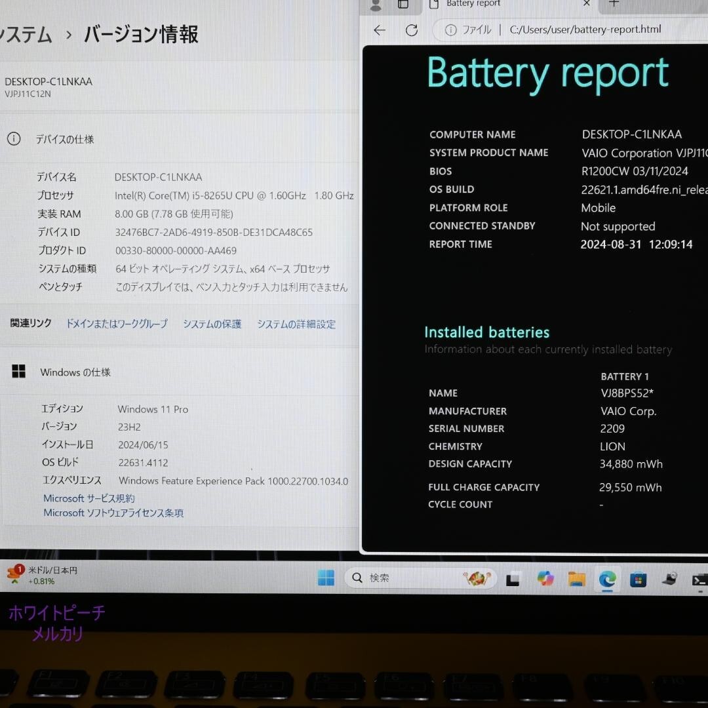Click the ペンとタッチ value text
Image resolution: width=708 pixels, height=708 pixels.
coord(231,287)
